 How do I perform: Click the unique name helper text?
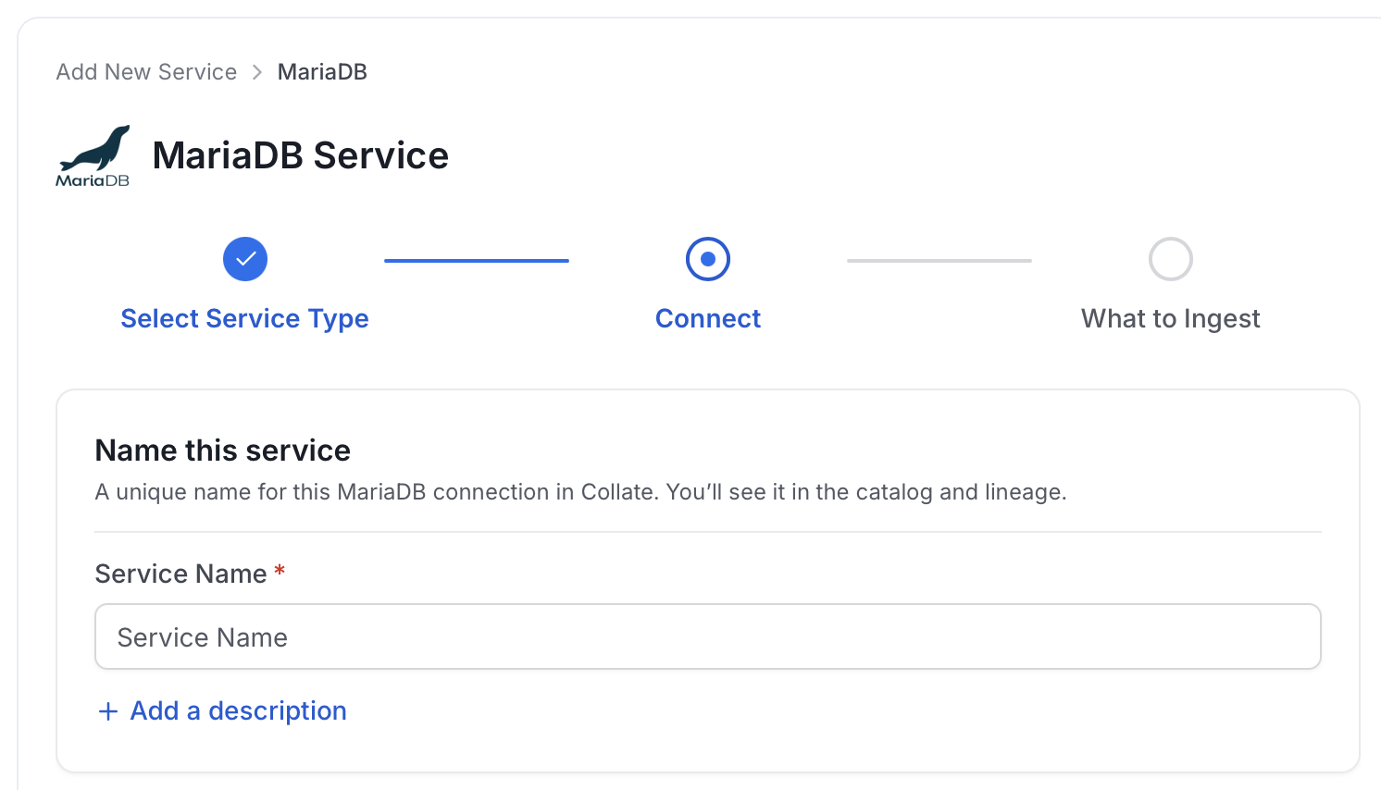click(581, 492)
